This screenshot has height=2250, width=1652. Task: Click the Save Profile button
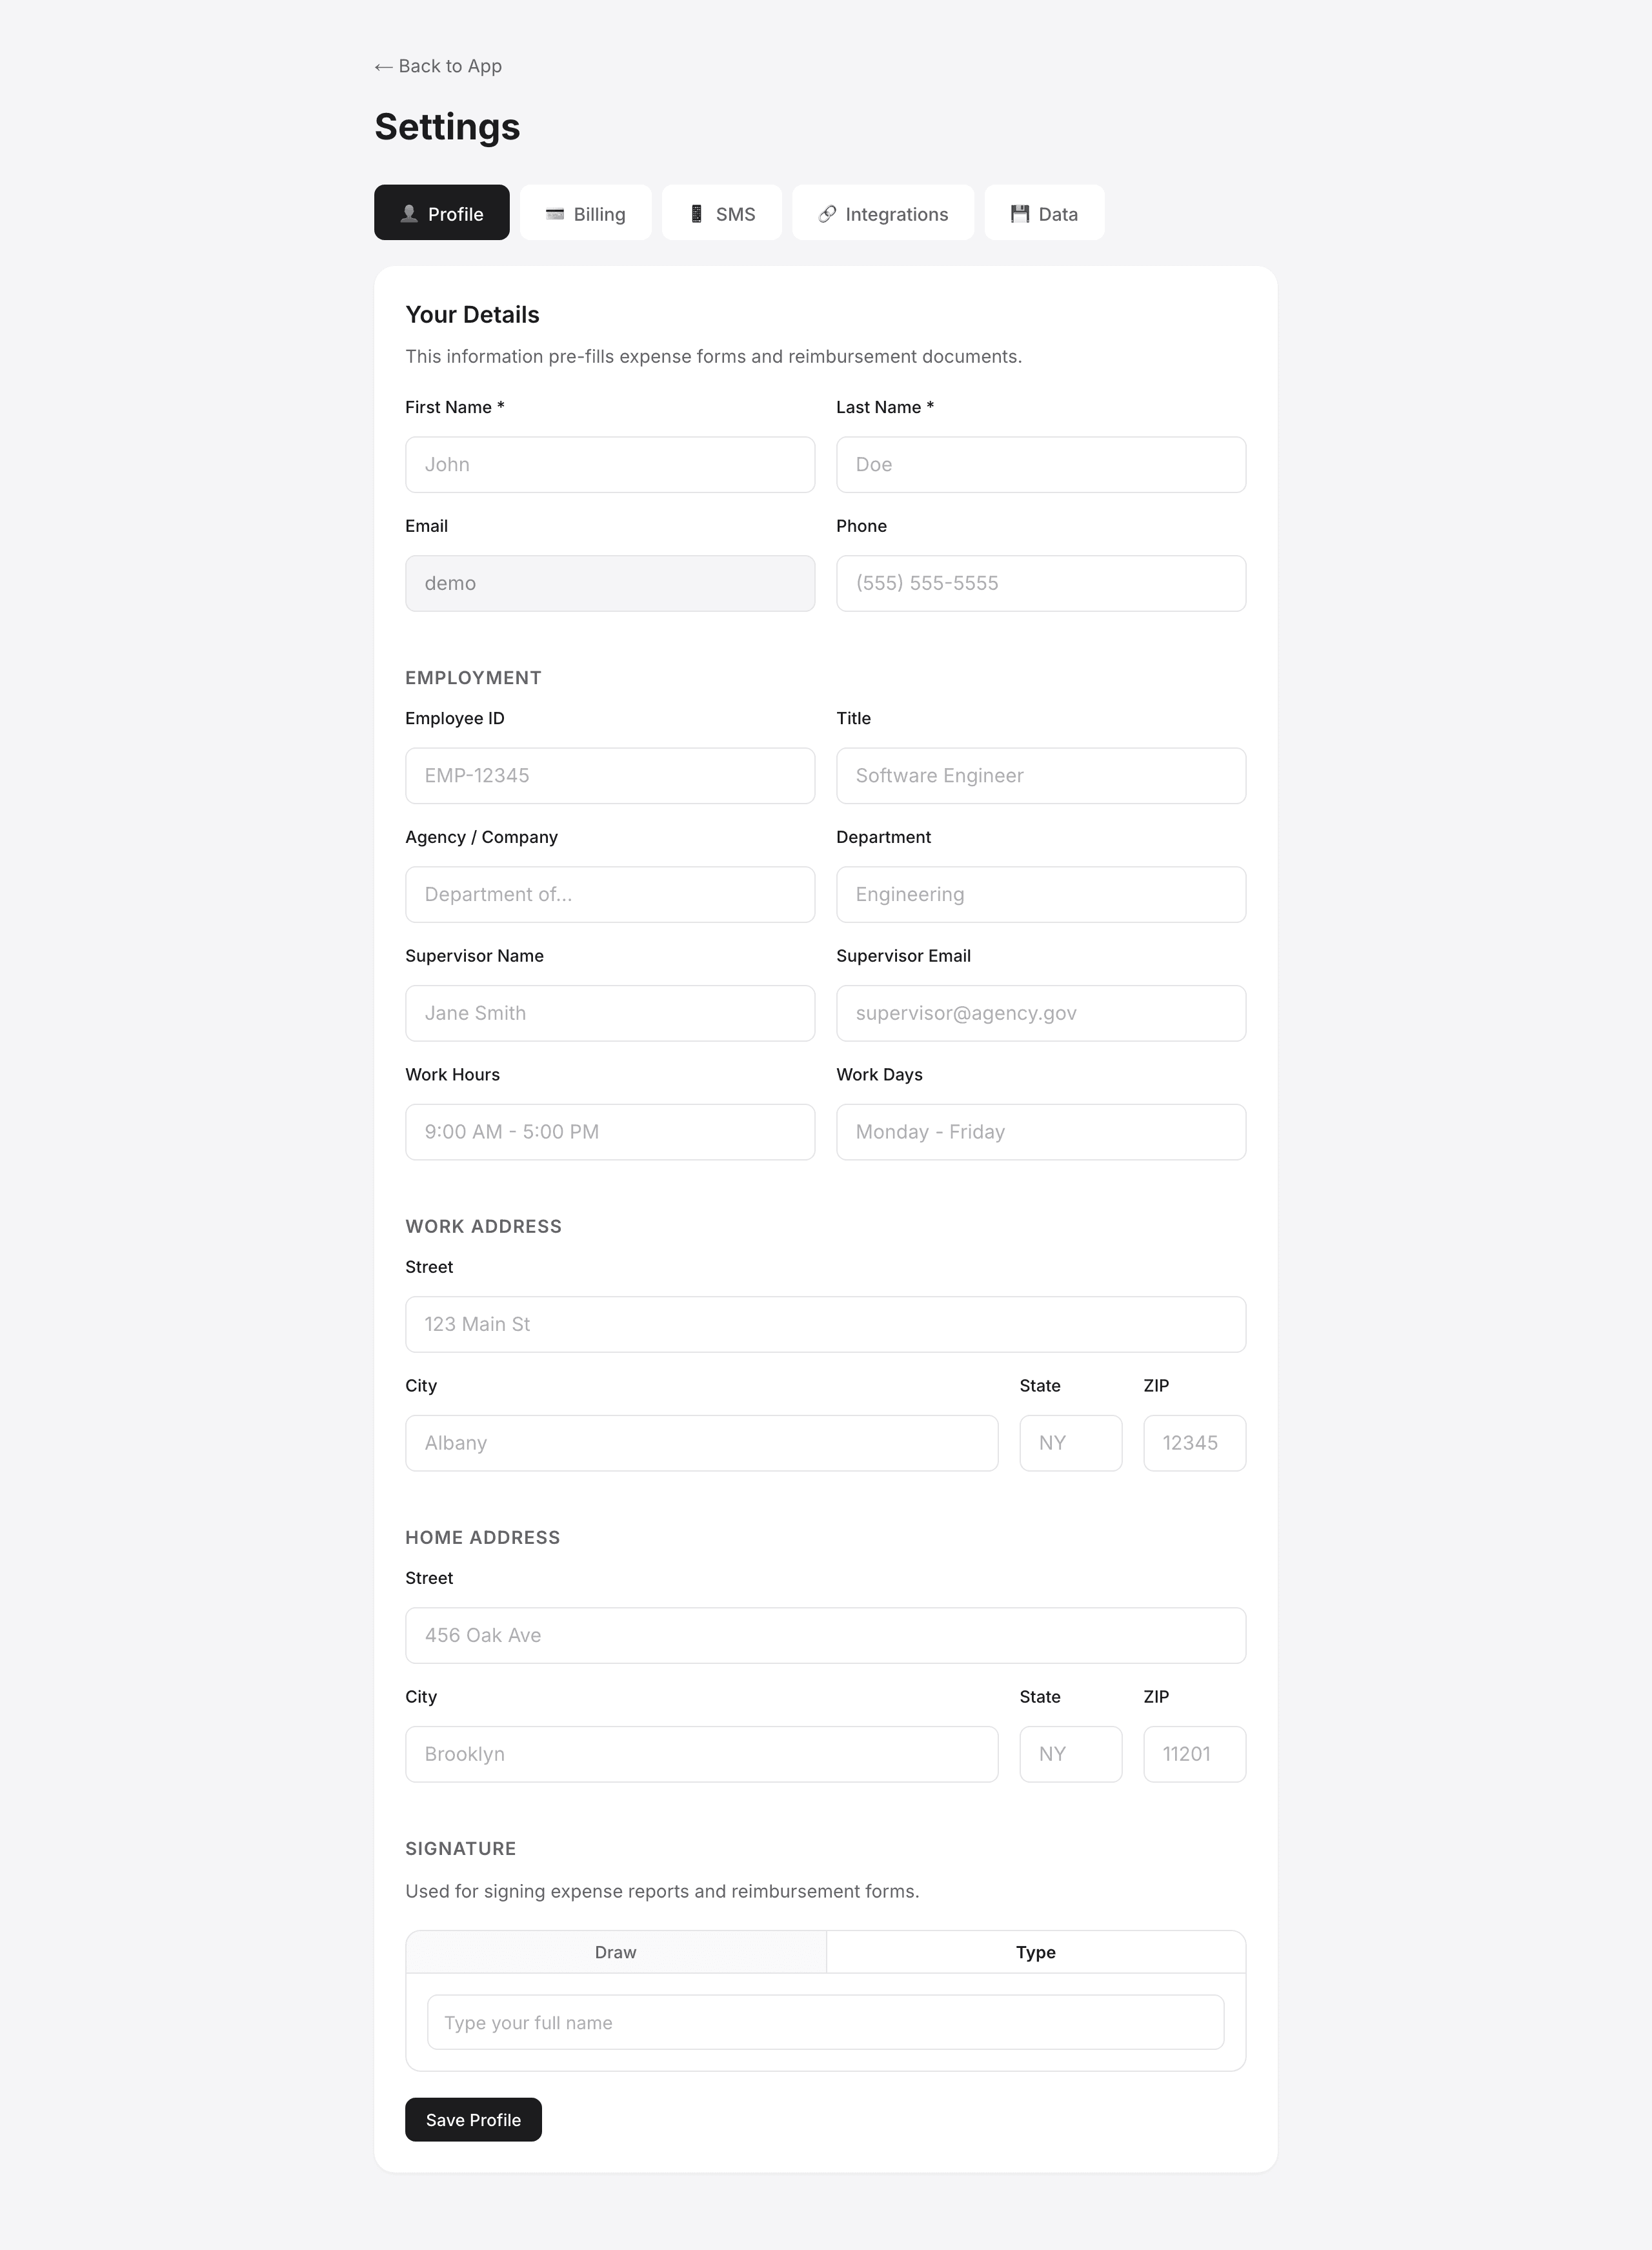click(x=473, y=2119)
